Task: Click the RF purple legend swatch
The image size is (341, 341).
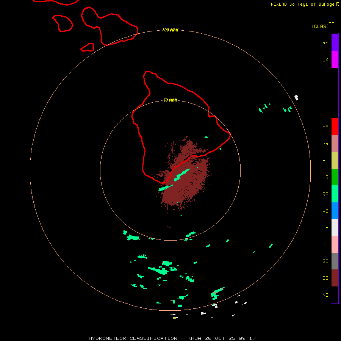Action: coord(335,42)
